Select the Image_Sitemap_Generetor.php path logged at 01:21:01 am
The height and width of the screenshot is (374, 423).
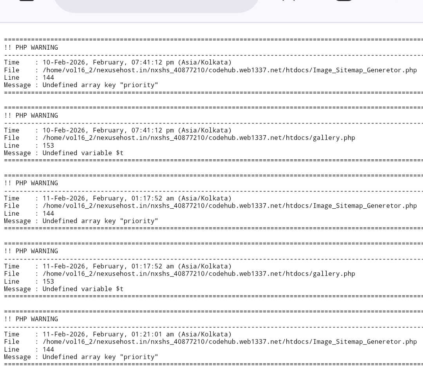click(x=230, y=342)
